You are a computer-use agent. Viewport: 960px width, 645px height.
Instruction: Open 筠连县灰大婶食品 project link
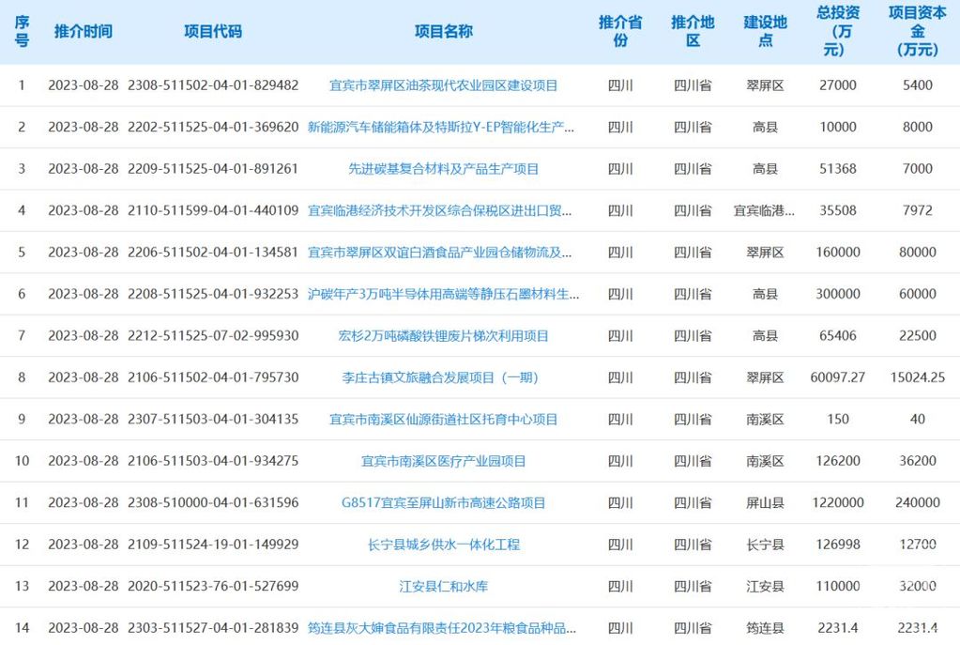pyautogui.click(x=443, y=628)
